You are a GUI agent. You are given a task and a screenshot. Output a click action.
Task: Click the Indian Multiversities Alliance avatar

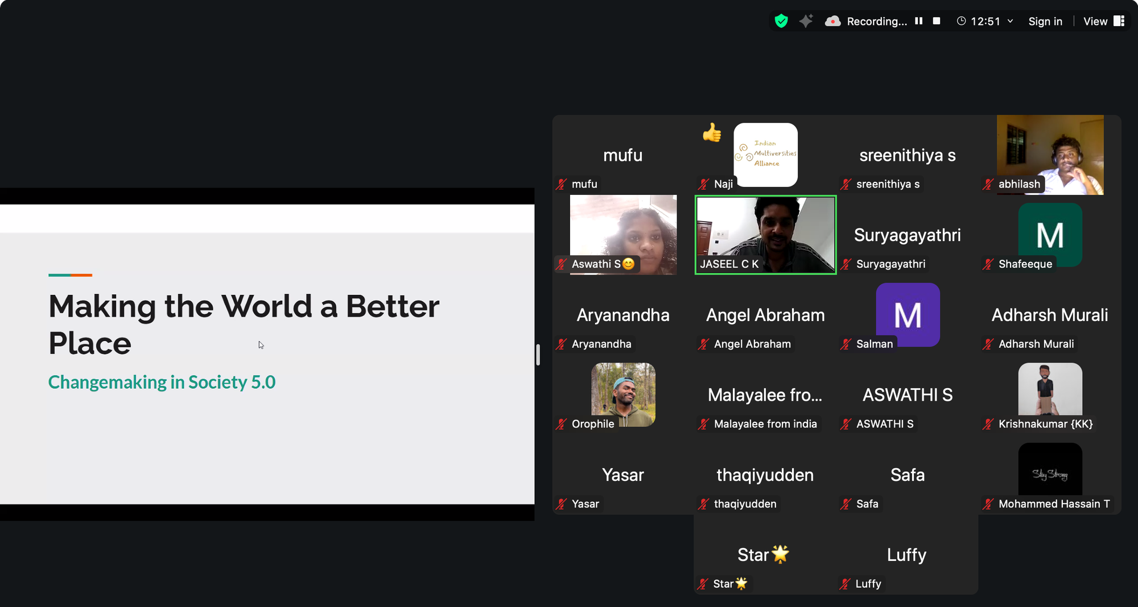point(765,154)
